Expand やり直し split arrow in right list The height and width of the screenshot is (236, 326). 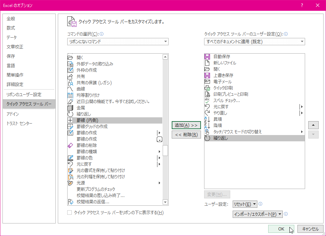click(x=301, y=113)
